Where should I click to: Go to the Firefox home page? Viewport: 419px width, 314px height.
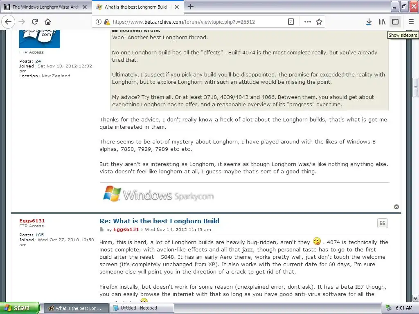(48, 22)
